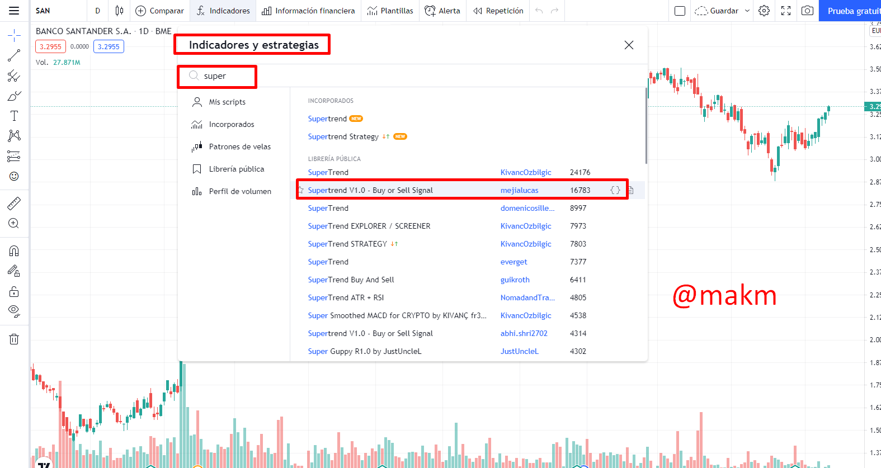
Task: Click the undo arrow
Action: pos(539,11)
